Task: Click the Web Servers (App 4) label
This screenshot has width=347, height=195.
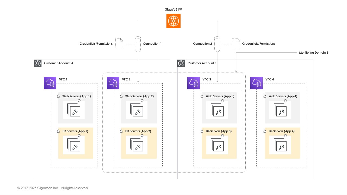Action: [x=281, y=96]
